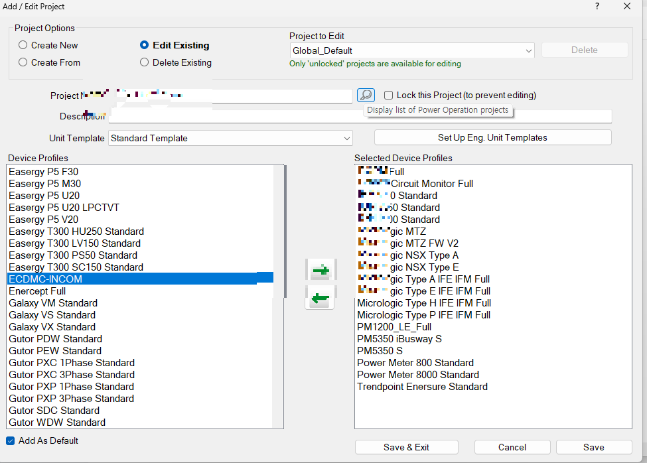
Task: Expand the Unit Template dropdown
Action: 230,138
